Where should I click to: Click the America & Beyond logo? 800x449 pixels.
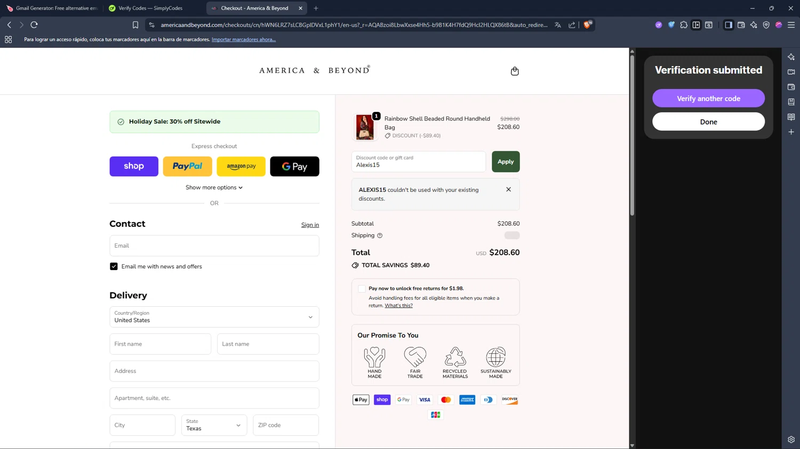coord(315,70)
